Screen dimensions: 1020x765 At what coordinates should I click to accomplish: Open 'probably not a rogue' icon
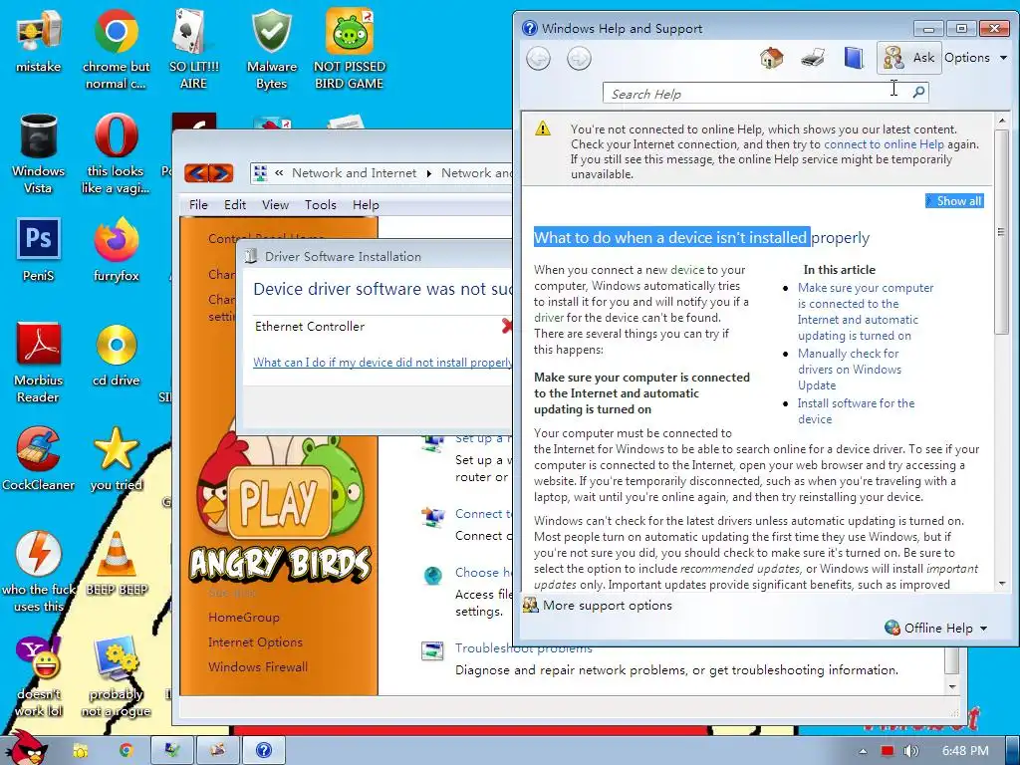116,677
